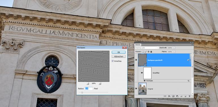This screenshot has width=218, height=107.
Task: Add a layer mask using the mask icon
Action: [x=173, y=96]
